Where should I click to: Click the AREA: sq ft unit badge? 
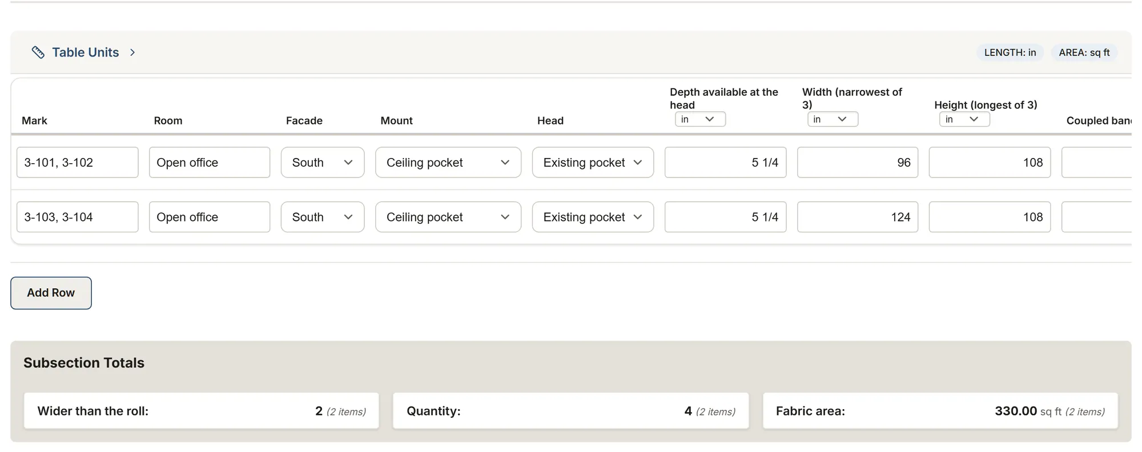coord(1084,53)
